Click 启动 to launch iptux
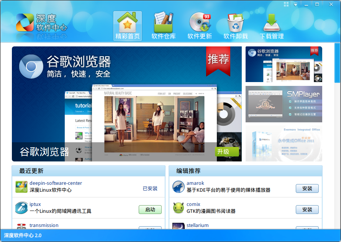The width and height of the screenshot is (341, 242). click(150, 209)
